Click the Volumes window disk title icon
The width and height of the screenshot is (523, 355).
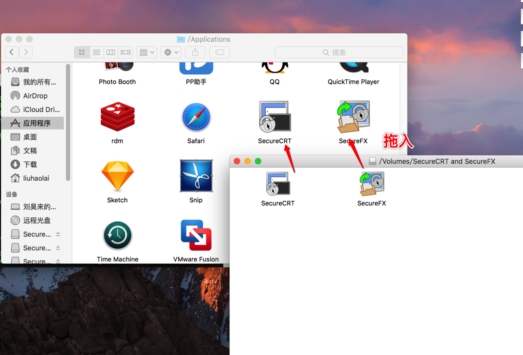pyautogui.click(x=372, y=161)
